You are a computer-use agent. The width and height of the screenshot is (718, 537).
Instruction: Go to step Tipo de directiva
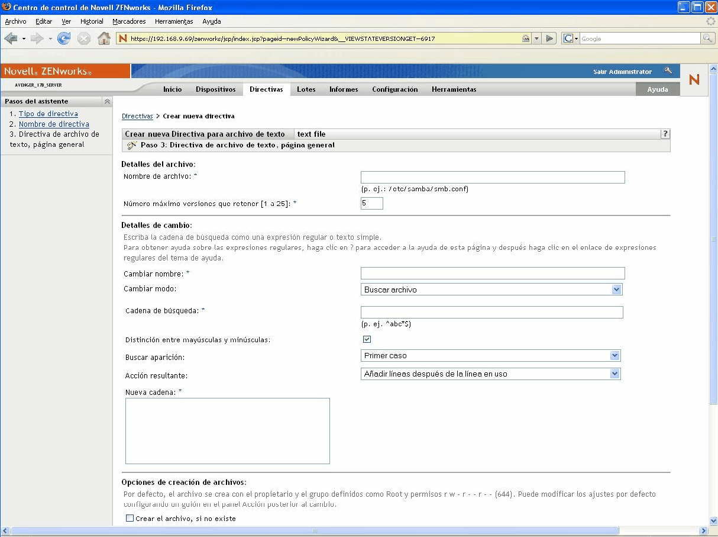click(x=48, y=114)
